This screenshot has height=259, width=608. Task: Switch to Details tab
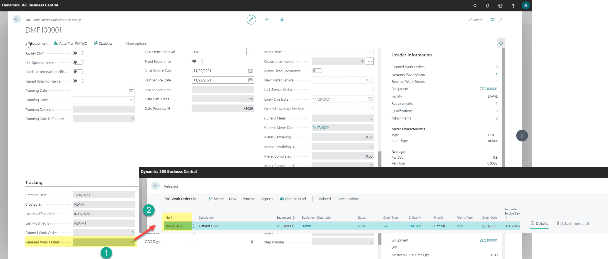(x=539, y=223)
